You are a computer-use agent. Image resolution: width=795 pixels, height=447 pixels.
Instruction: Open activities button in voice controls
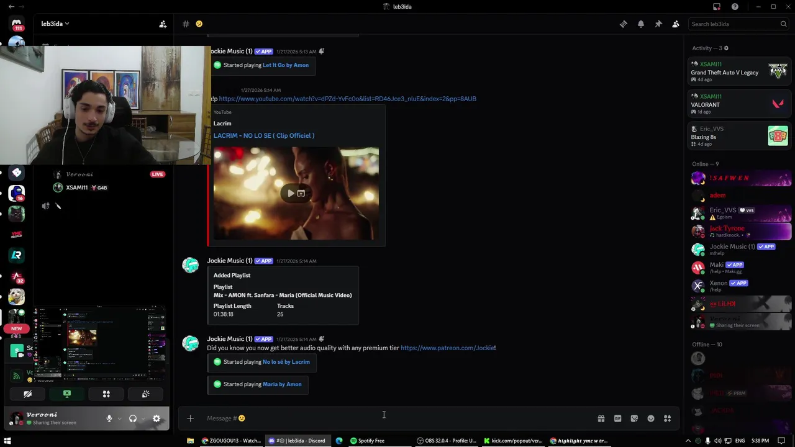(x=106, y=394)
